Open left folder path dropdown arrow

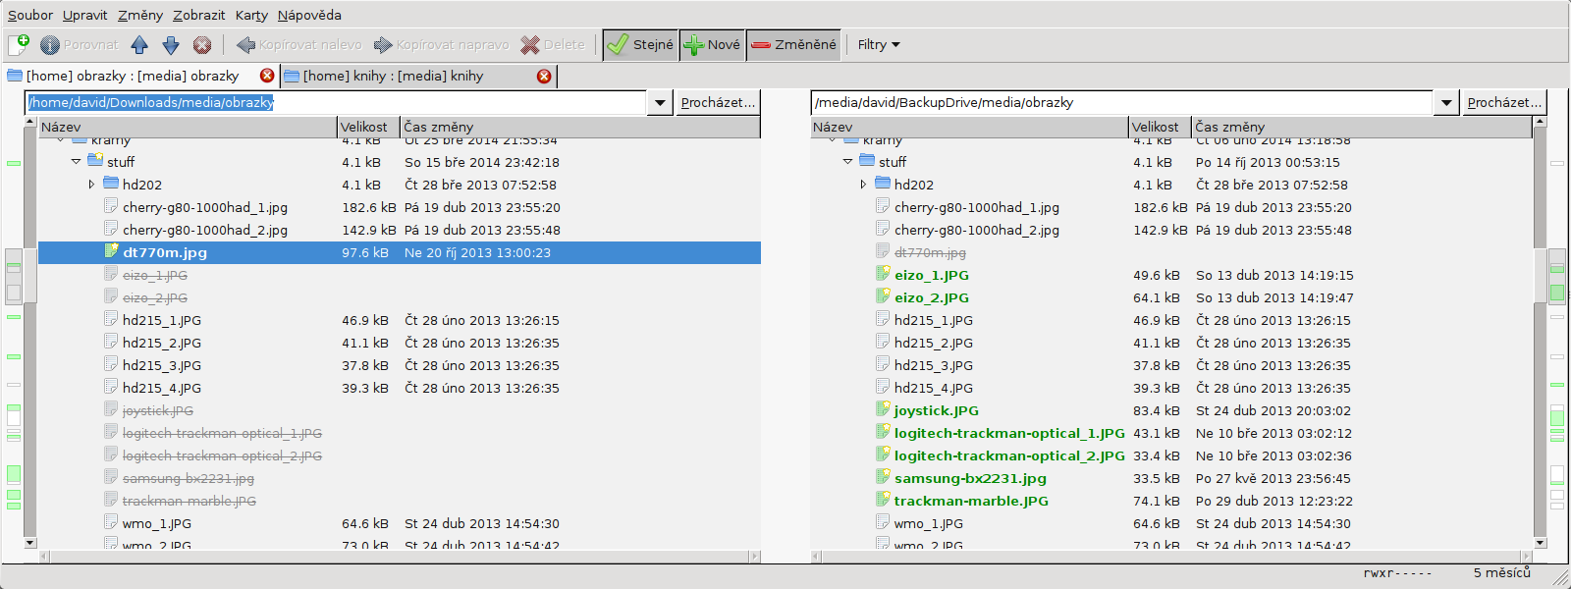[x=660, y=102]
